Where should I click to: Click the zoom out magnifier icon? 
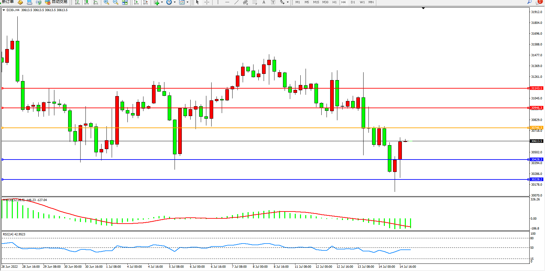(116, 2)
